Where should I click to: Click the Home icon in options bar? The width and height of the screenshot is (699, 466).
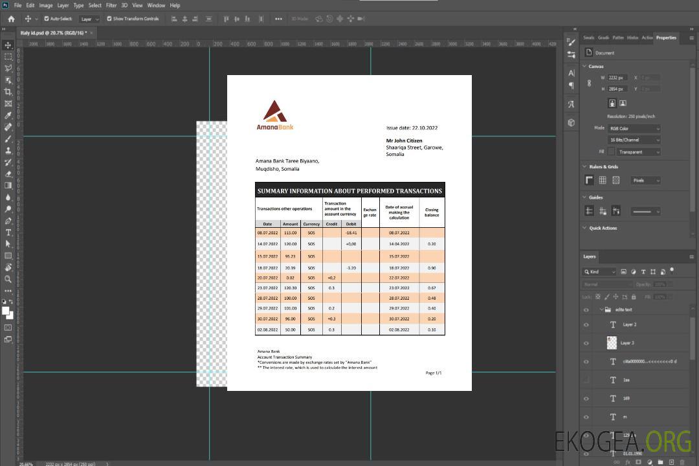click(x=11, y=19)
